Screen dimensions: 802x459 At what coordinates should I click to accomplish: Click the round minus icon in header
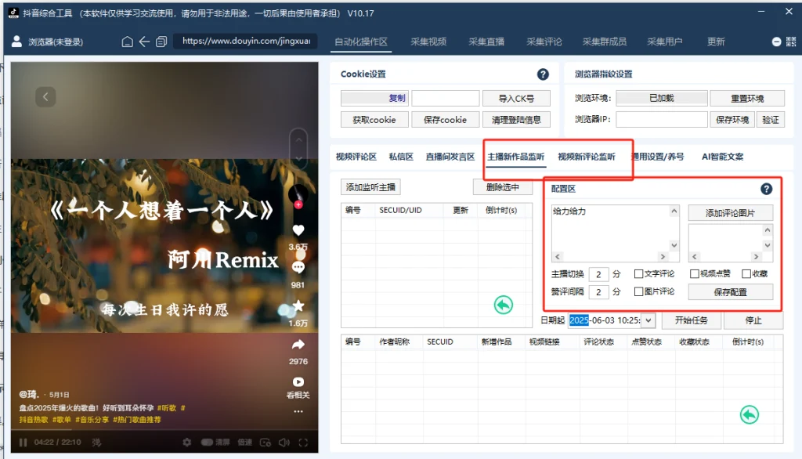click(776, 42)
